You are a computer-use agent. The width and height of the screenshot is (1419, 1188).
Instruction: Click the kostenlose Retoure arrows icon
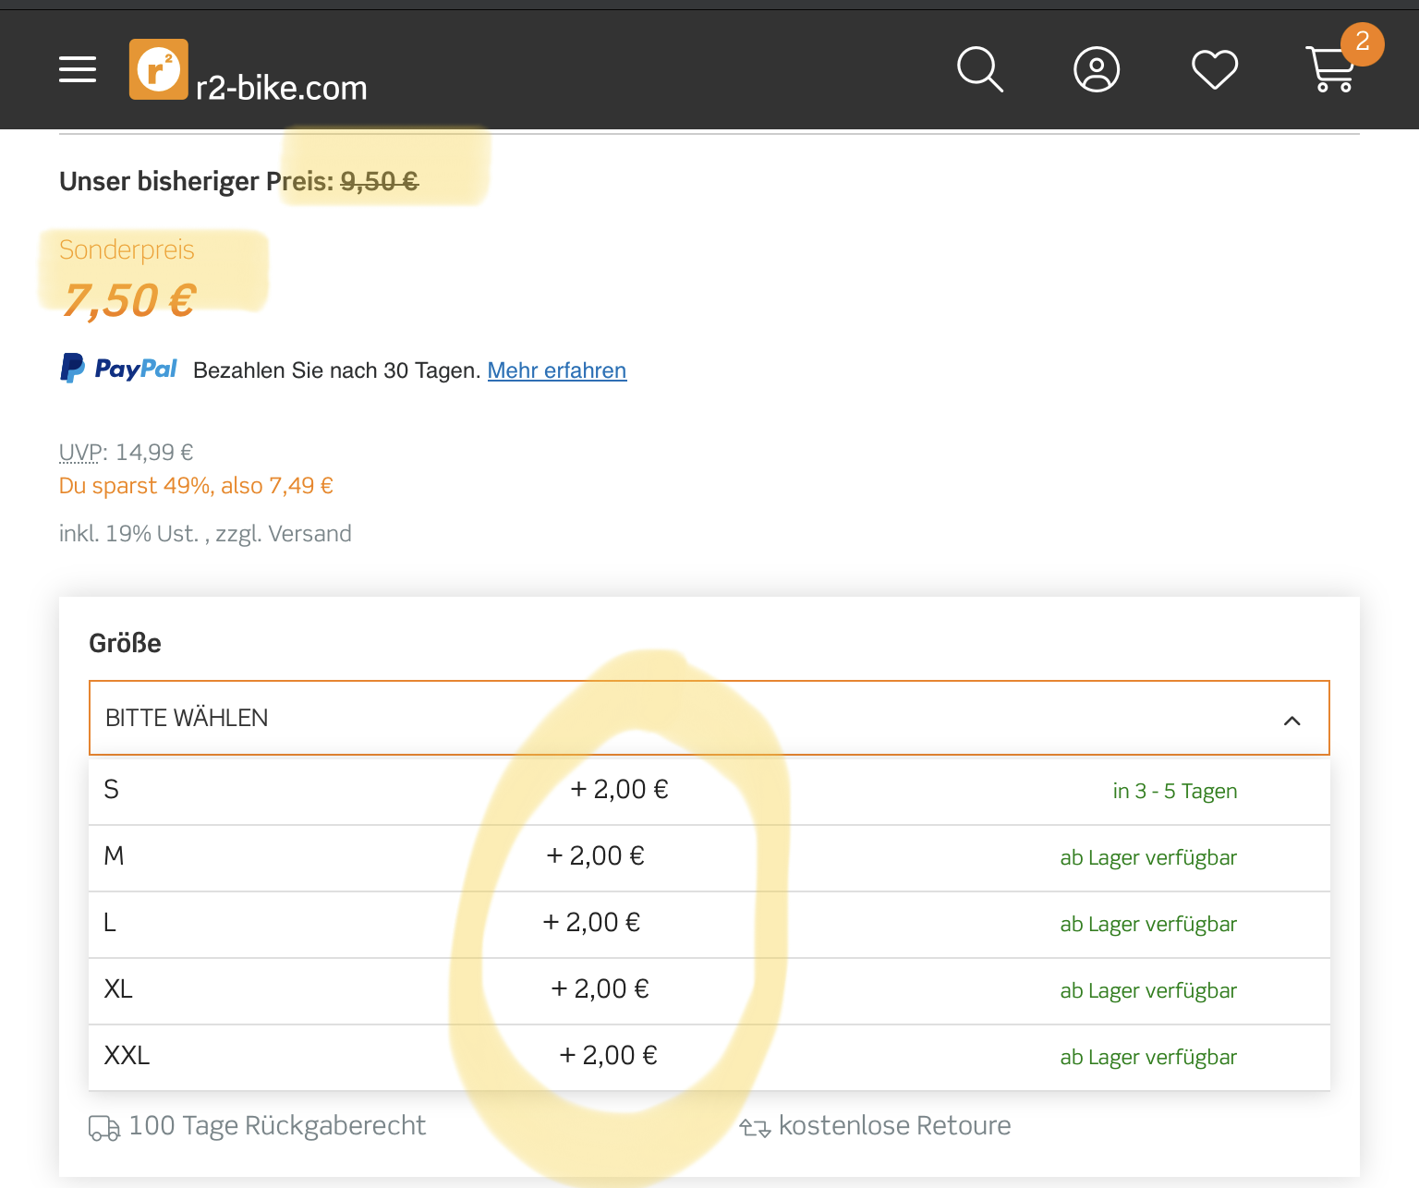[755, 1128]
